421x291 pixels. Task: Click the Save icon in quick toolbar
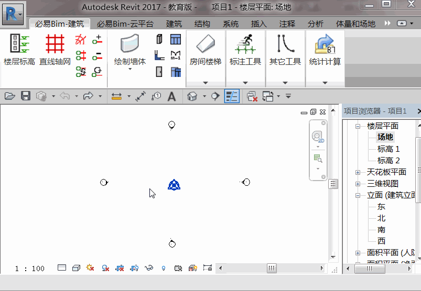click(x=26, y=96)
